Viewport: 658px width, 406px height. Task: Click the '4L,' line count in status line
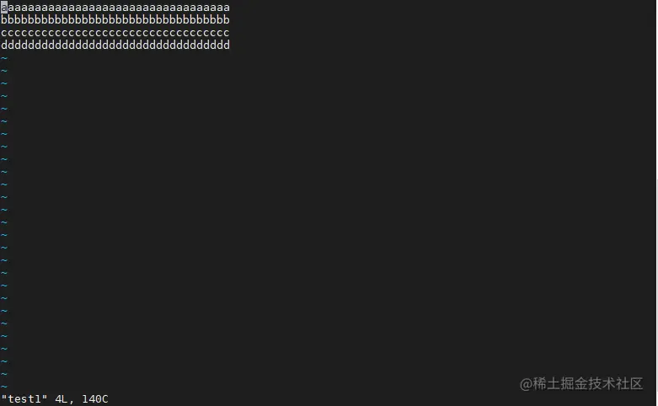click(x=64, y=399)
